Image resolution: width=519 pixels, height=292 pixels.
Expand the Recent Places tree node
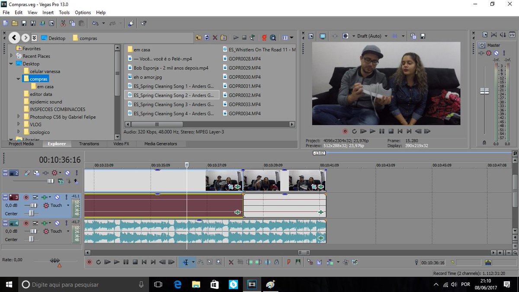[12, 56]
